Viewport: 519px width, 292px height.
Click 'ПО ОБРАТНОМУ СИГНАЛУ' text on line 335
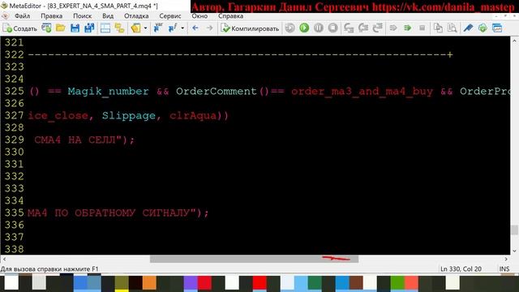(x=122, y=213)
